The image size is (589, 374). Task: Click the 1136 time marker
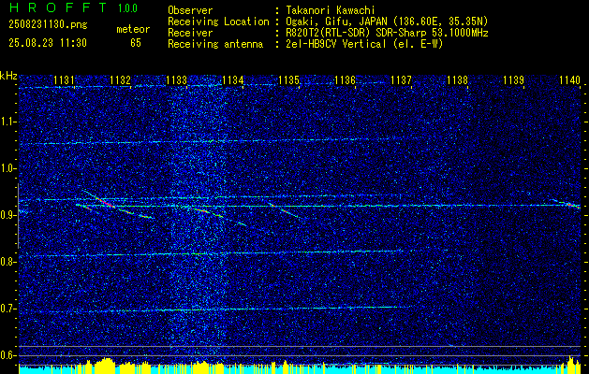[x=346, y=79]
